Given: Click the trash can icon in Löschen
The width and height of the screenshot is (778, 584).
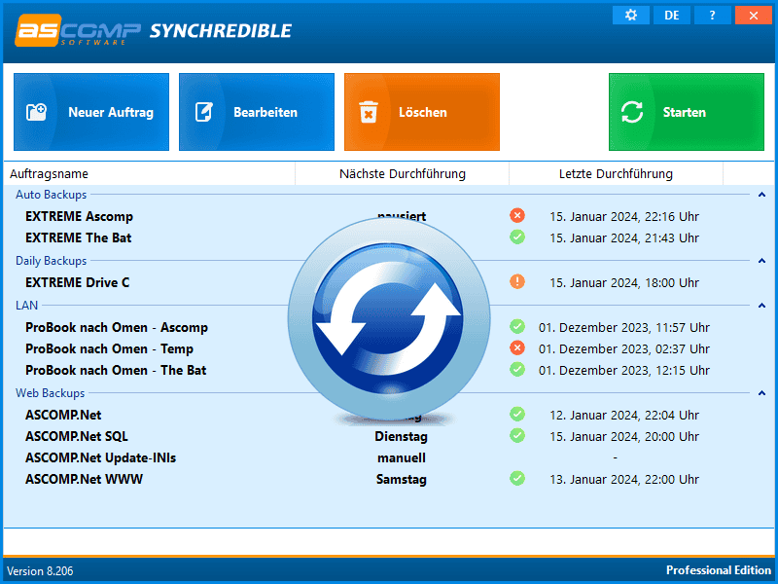Looking at the screenshot, I should click(369, 112).
